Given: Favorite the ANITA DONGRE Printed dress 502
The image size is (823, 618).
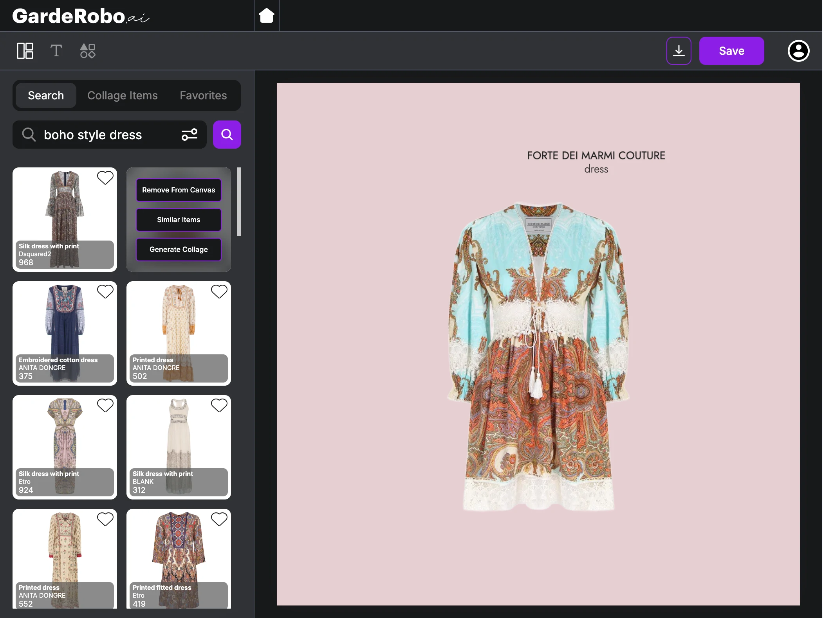Looking at the screenshot, I should (219, 292).
